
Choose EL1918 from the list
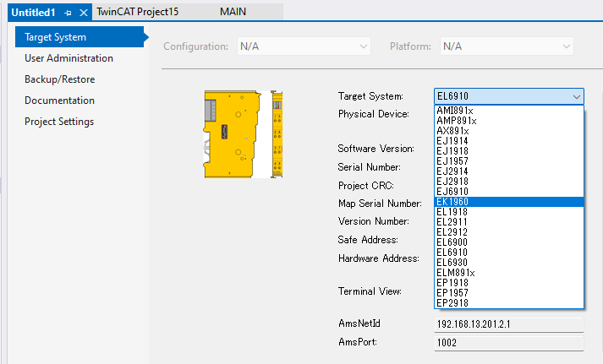click(x=509, y=212)
